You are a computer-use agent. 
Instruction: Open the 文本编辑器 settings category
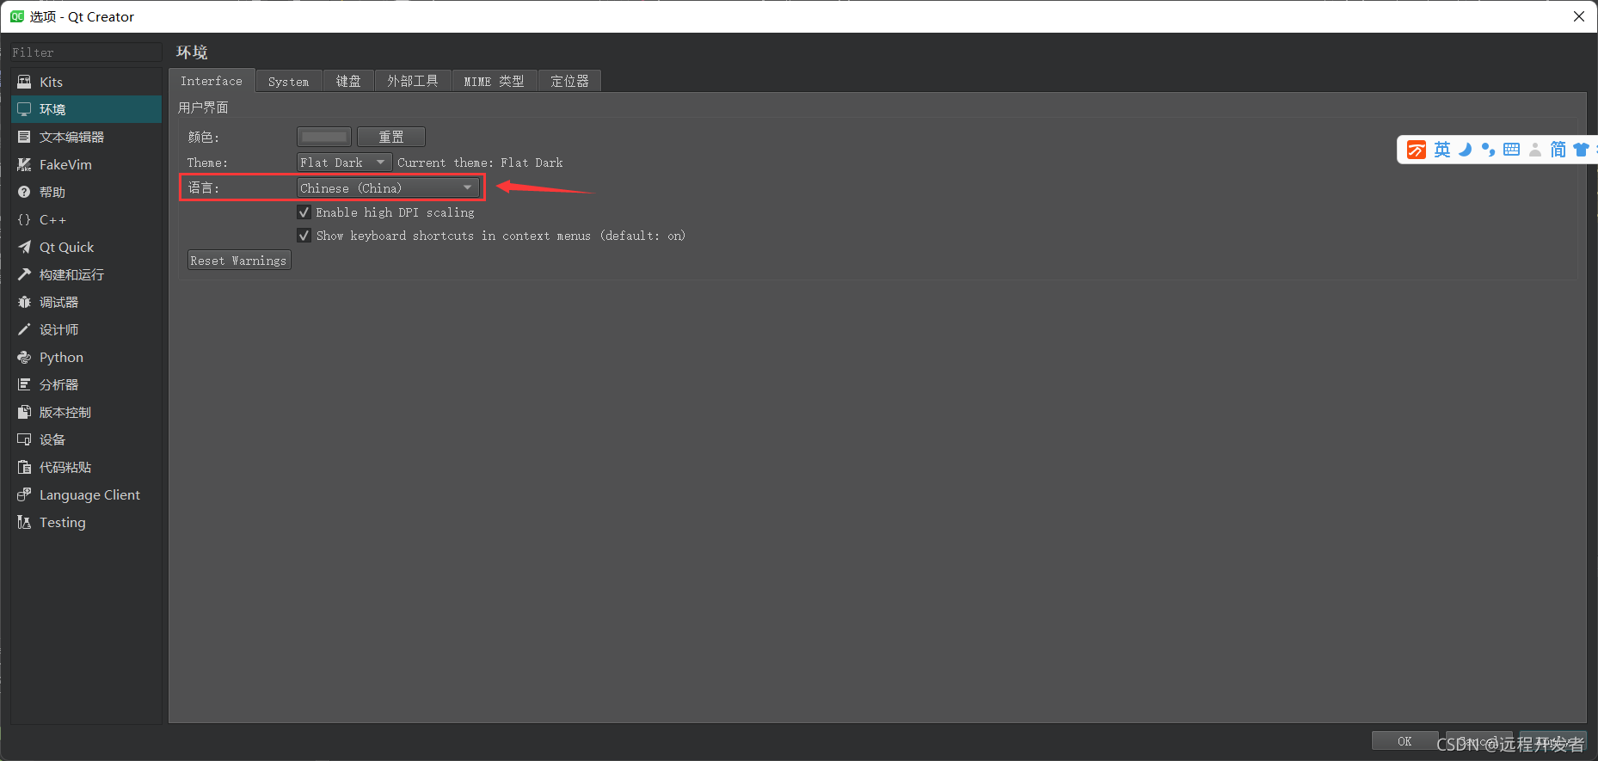pos(86,137)
